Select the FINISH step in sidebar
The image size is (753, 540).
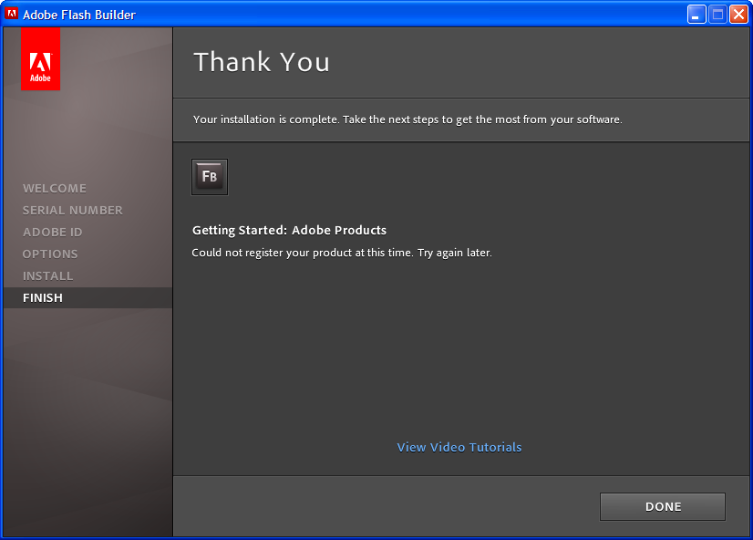coord(88,298)
